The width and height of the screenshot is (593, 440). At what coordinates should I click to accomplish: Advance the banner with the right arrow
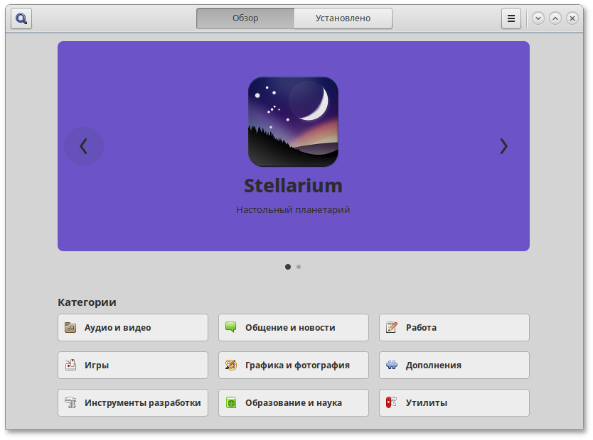click(x=503, y=146)
